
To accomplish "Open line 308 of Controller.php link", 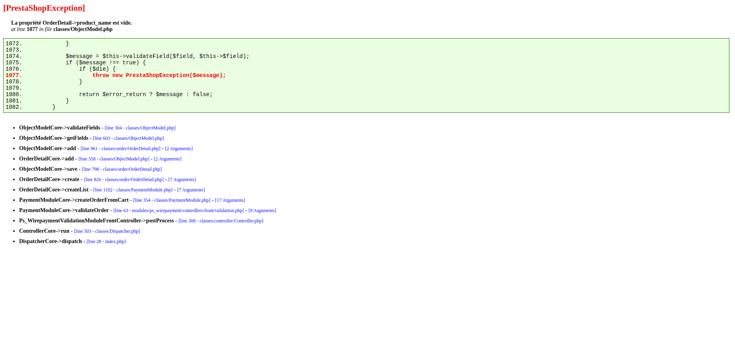I will (x=221, y=221).
